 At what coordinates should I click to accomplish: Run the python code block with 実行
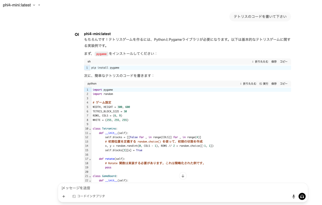point(264,84)
